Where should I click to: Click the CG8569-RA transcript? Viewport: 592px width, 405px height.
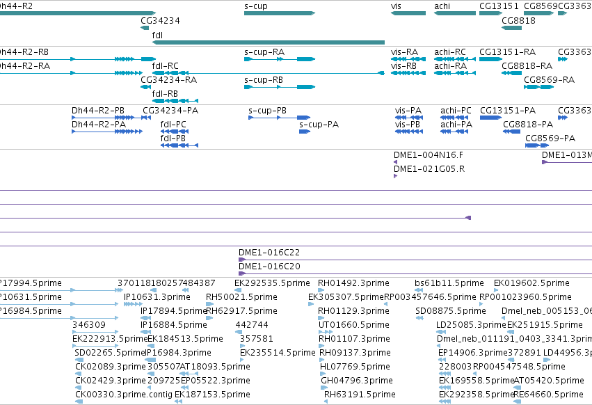538,87
